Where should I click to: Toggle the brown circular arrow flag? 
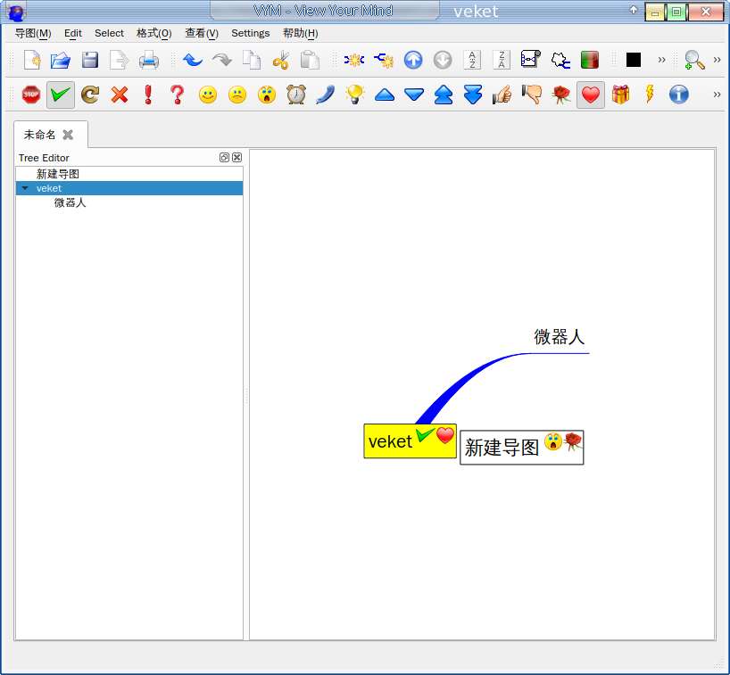[90, 95]
